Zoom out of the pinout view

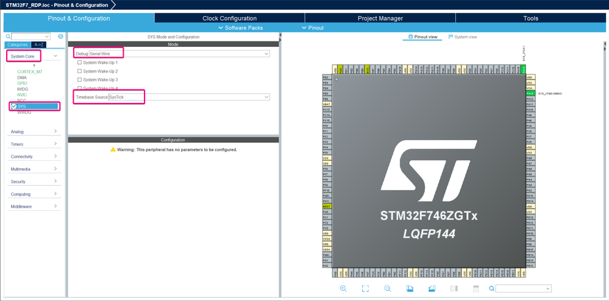[387, 289]
